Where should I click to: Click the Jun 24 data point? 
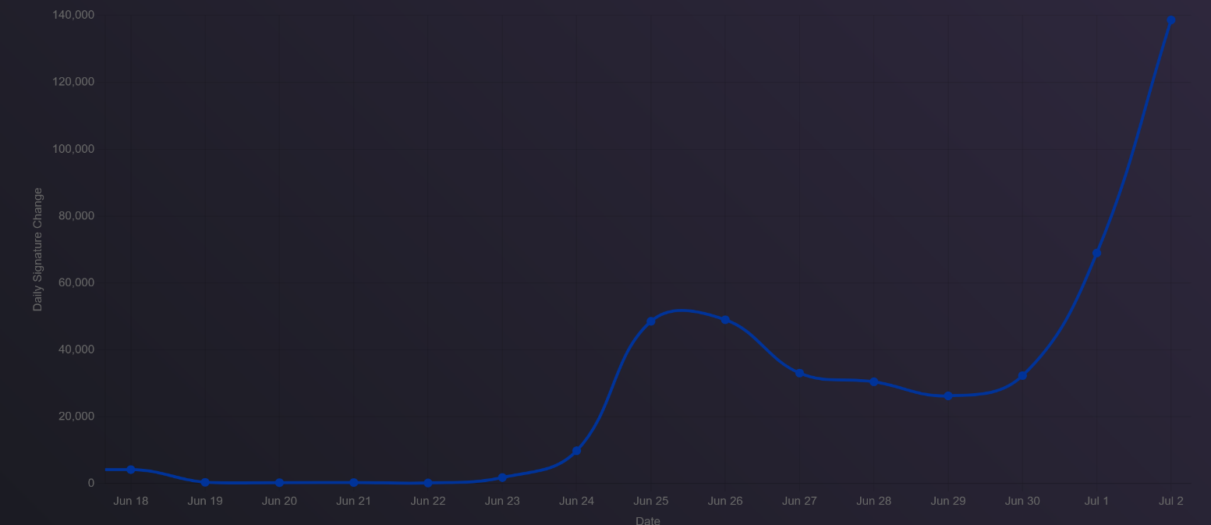pyautogui.click(x=576, y=451)
